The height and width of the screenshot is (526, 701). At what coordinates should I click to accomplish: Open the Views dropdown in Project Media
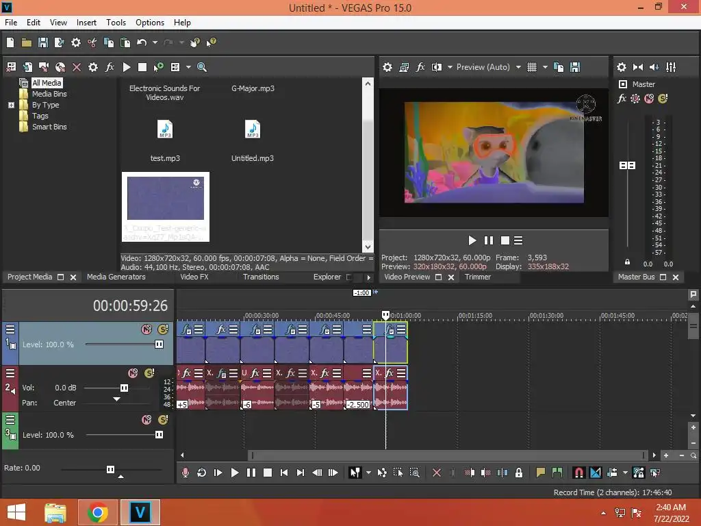tap(188, 67)
